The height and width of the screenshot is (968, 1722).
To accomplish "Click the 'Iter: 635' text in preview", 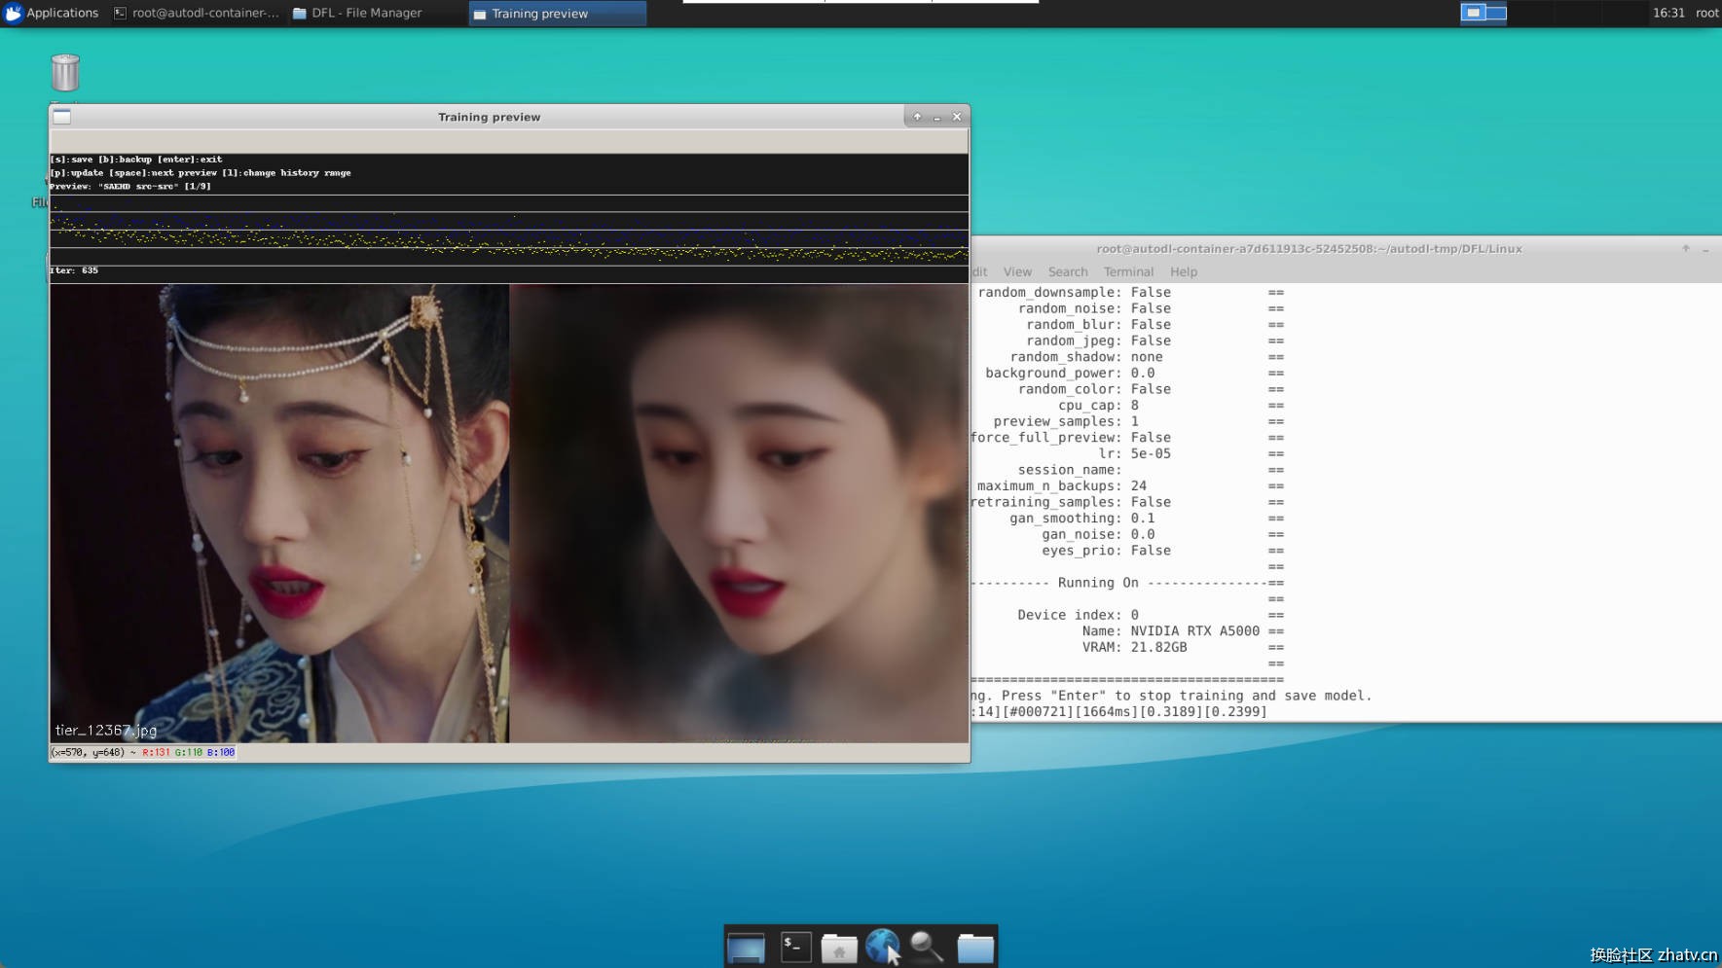I will click(x=74, y=270).
